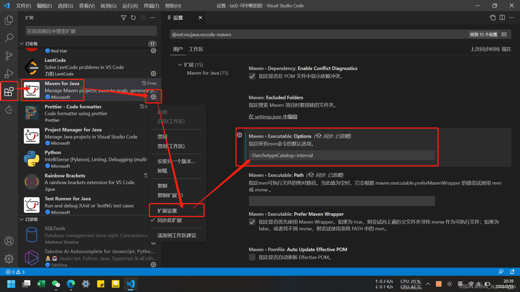Click the Executable Options input field

point(342,155)
